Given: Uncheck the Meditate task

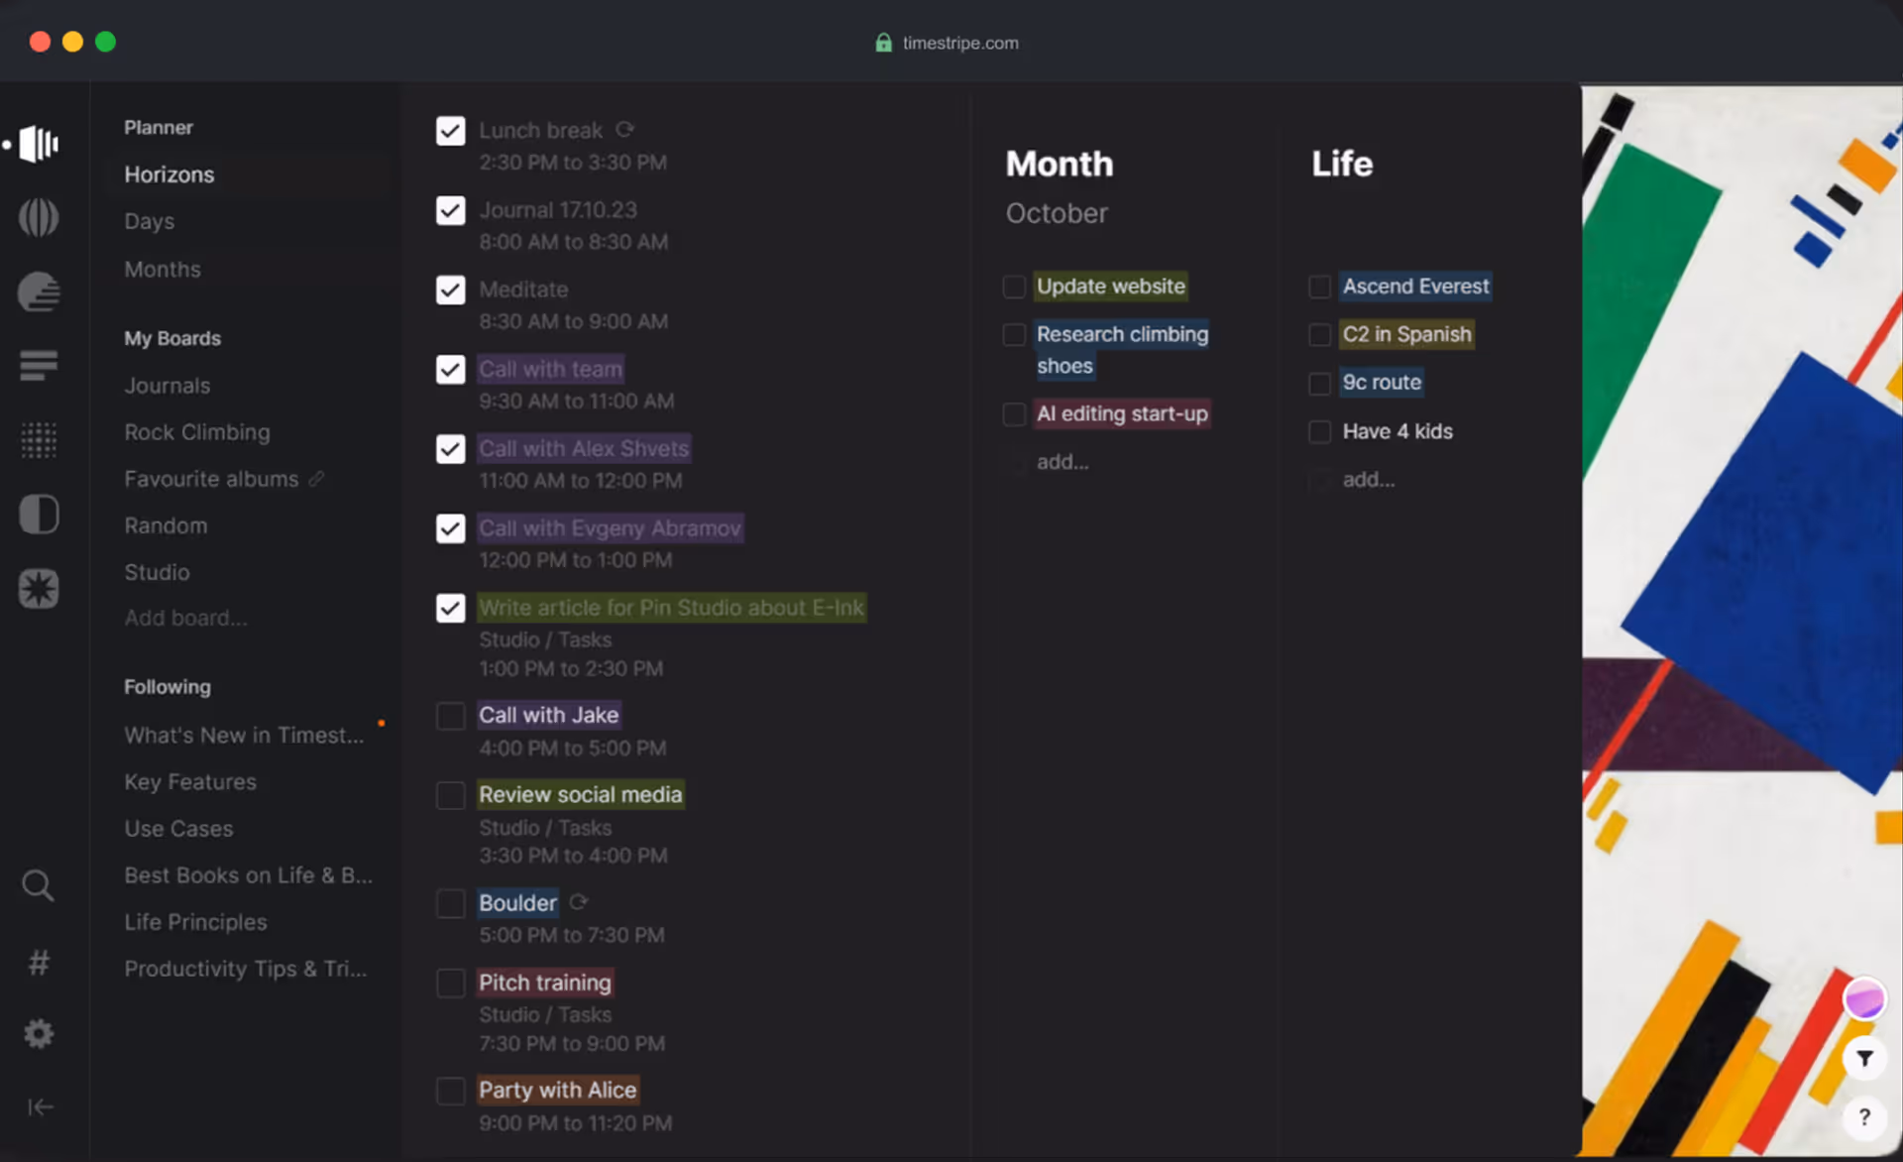Looking at the screenshot, I should (450, 290).
